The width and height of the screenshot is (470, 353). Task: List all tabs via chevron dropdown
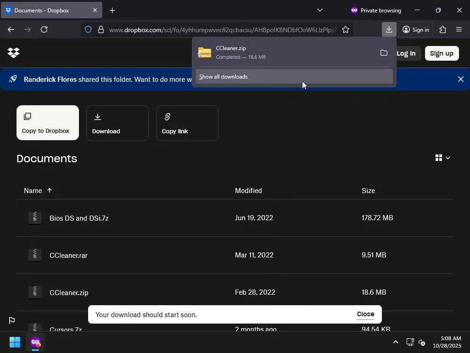click(x=320, y=10)
